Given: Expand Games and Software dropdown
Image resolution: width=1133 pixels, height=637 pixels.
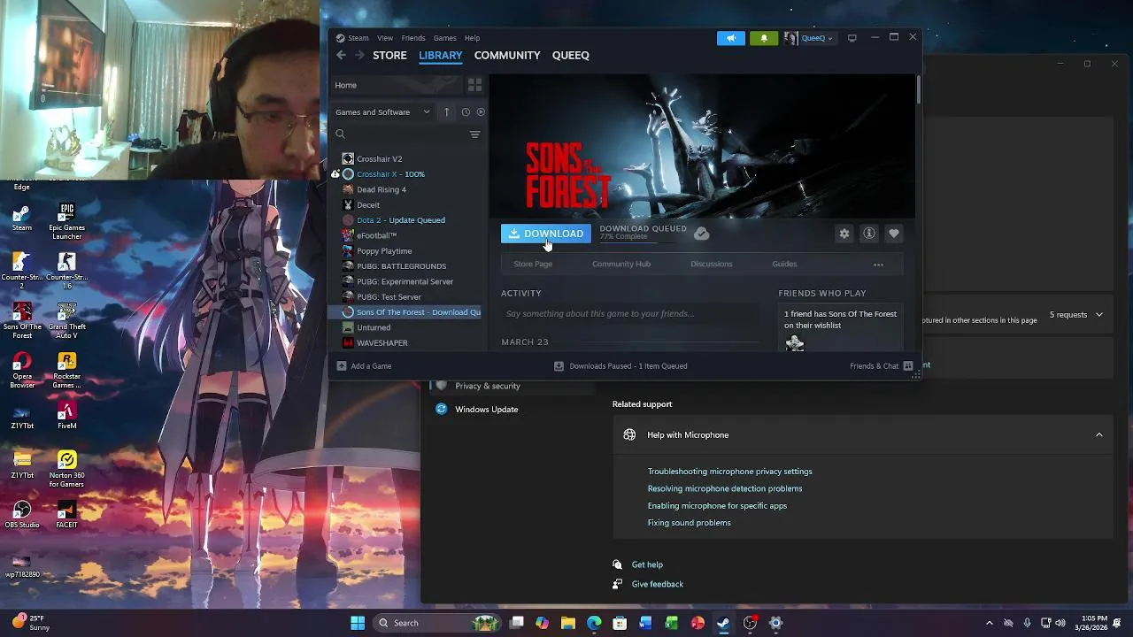Looking at the screenshot, I should (383, 112).
